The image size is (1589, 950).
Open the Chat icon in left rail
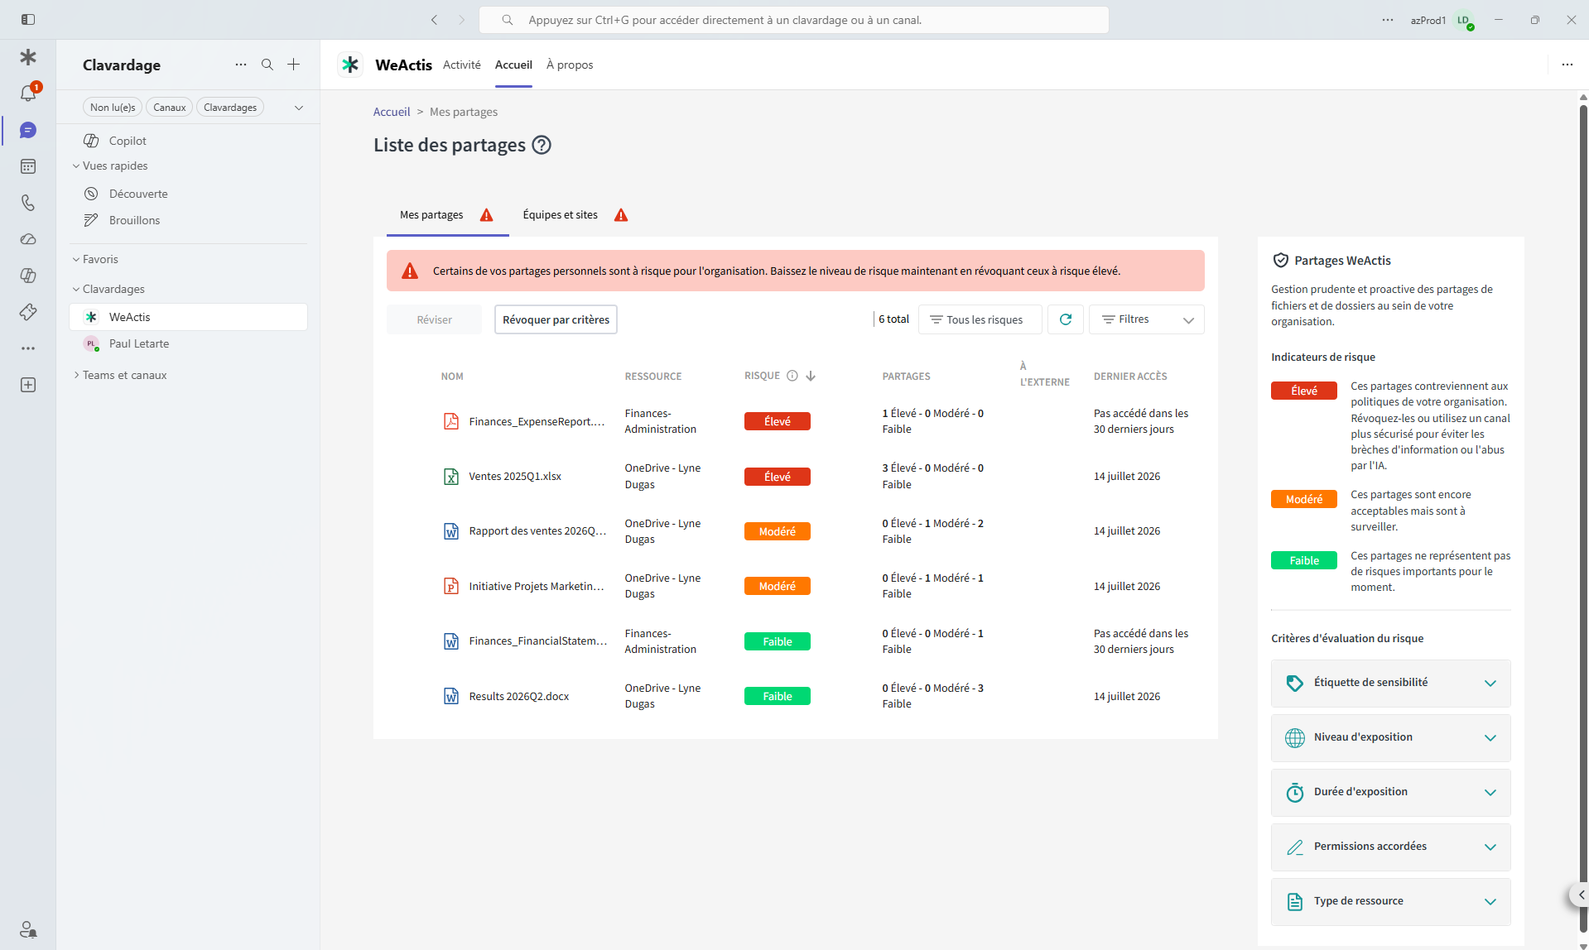click(x=28, y=131)
